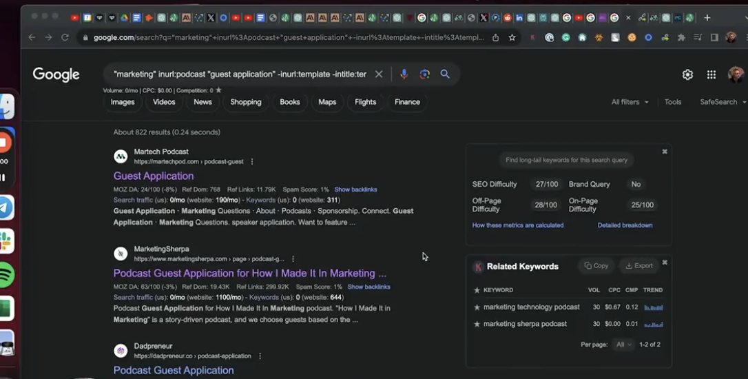Click the Google logo
The image size is (748, 379).
click(56, 74)
